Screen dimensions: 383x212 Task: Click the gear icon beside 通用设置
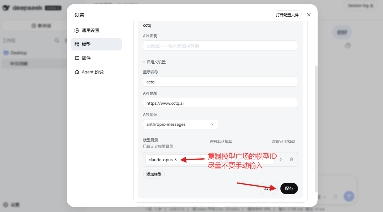coord(77,30)
